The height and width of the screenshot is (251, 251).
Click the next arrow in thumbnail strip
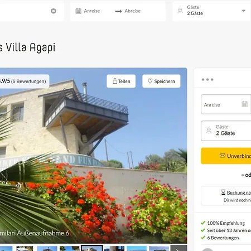178,248
